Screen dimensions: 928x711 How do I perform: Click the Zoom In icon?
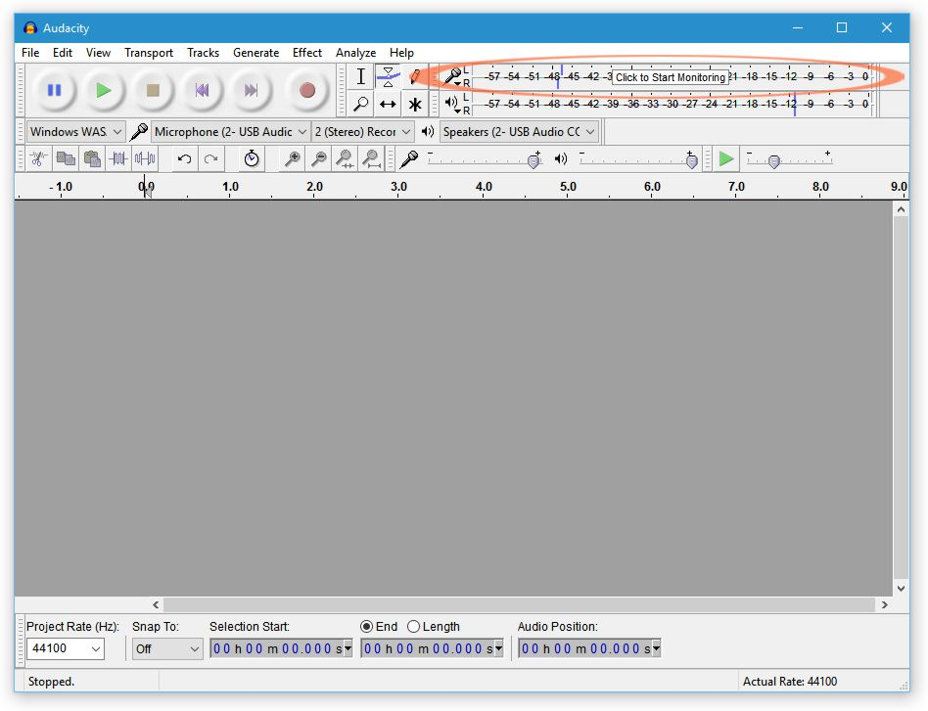(292, 158)
